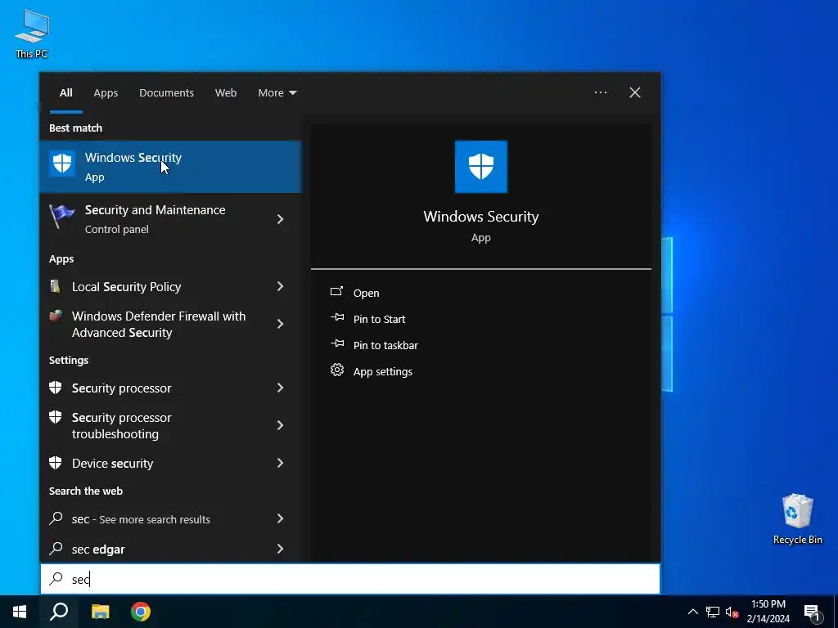Click the Local Security Policy icon

point(56,286)
